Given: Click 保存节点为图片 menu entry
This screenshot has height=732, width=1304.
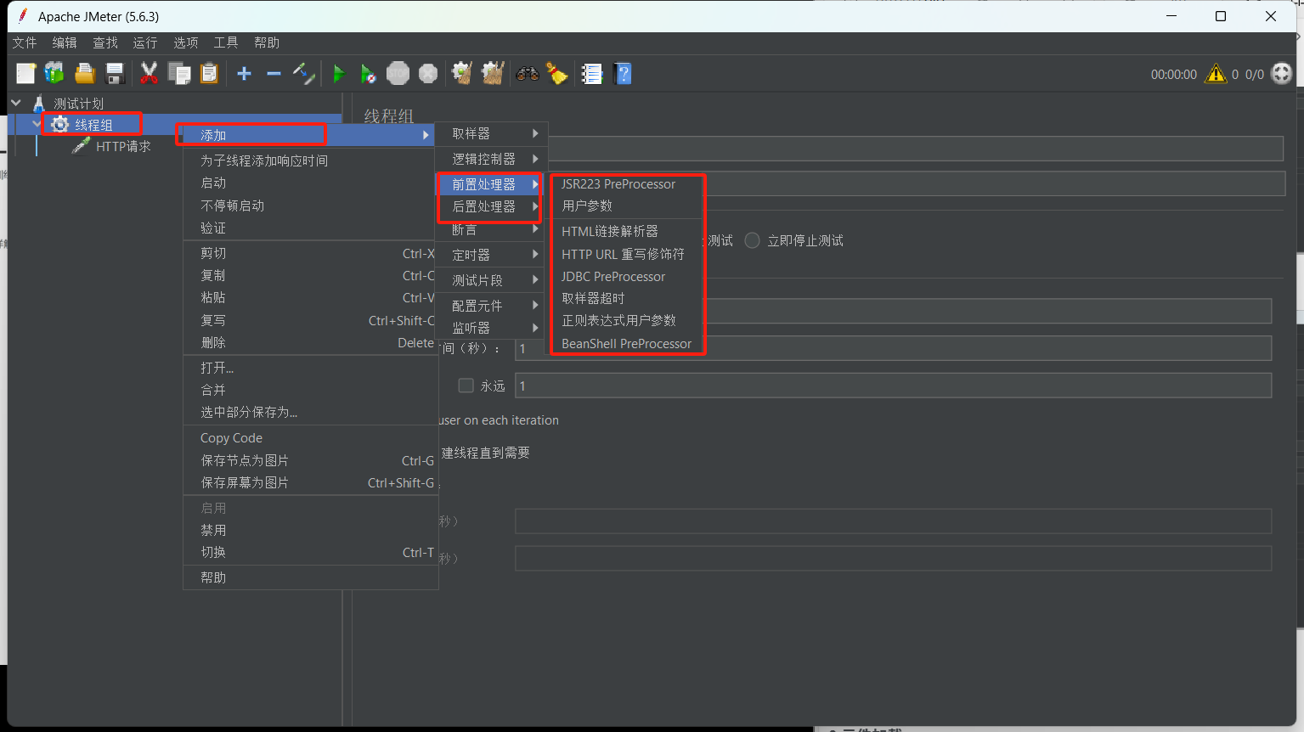Looking at the screenshot, I should coord(310,460).
